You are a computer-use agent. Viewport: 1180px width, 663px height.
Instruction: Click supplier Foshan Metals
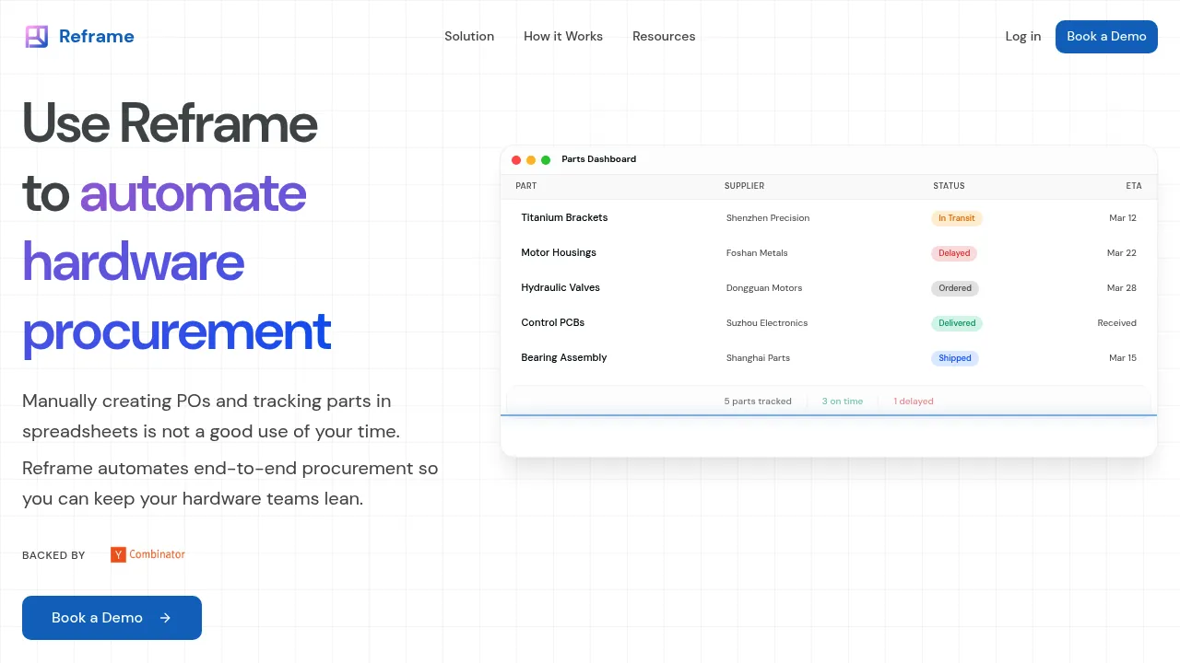(757, 253)
